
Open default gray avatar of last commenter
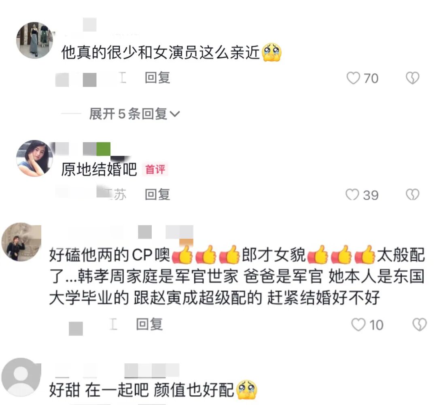(21, 377)
